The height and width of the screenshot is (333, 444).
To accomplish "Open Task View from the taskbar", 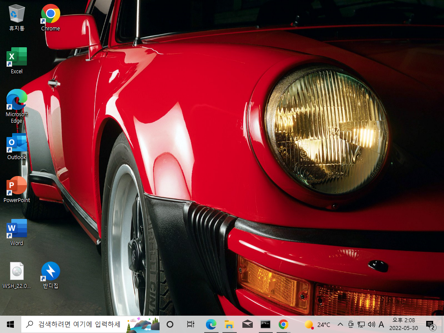I will point(191,324).
